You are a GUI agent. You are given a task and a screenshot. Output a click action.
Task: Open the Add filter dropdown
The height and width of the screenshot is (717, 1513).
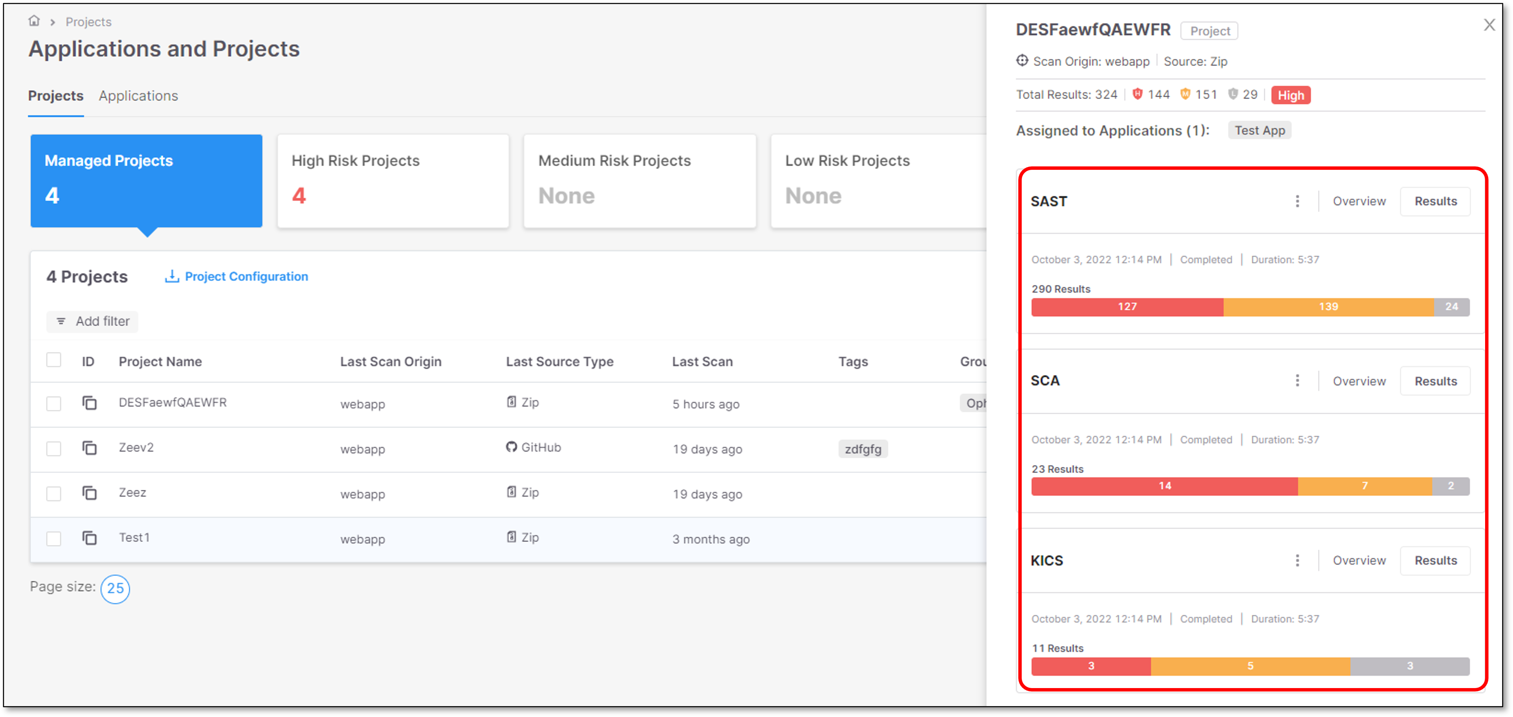pyautogui.click(x=92, y=321)
